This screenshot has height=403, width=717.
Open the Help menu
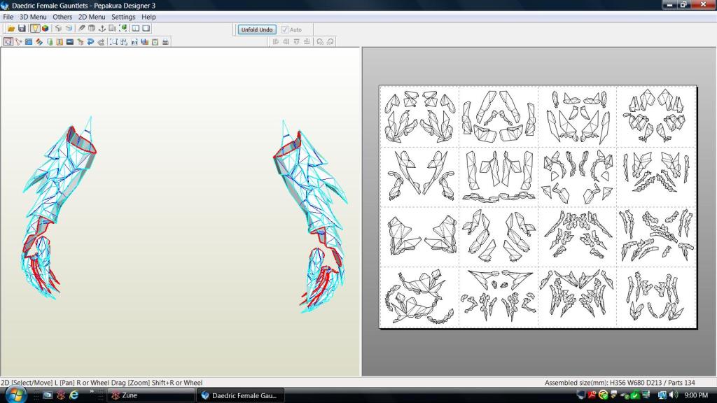pos(148,17)
